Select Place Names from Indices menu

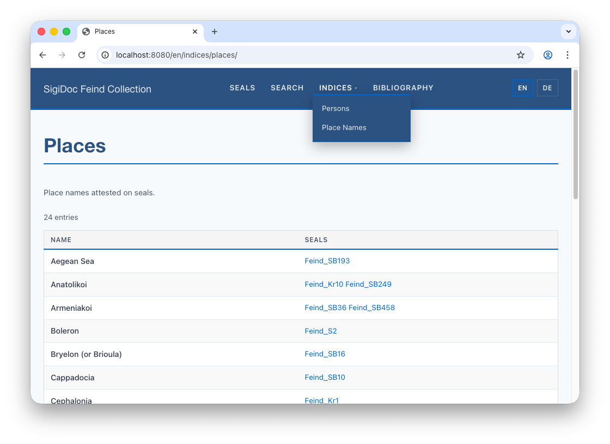[x=344, y=127]
